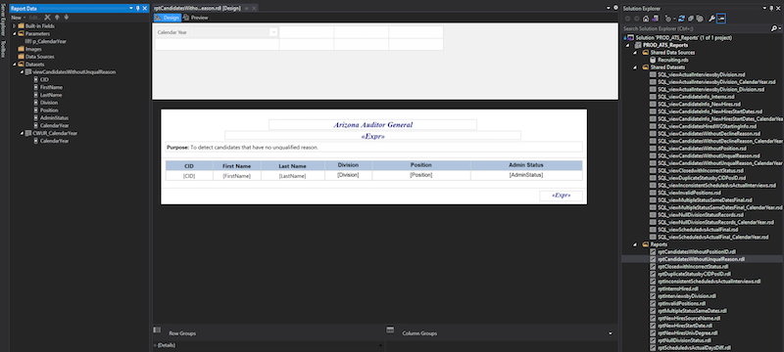The image size is (784, 352).
Task: Click the Refresh icon in Solution Explorer
Action: pyautogui.click(x=681, y=19)
